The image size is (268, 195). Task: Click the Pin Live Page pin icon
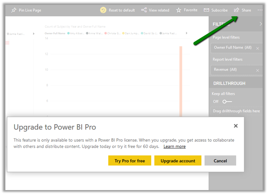click(14, 10)
